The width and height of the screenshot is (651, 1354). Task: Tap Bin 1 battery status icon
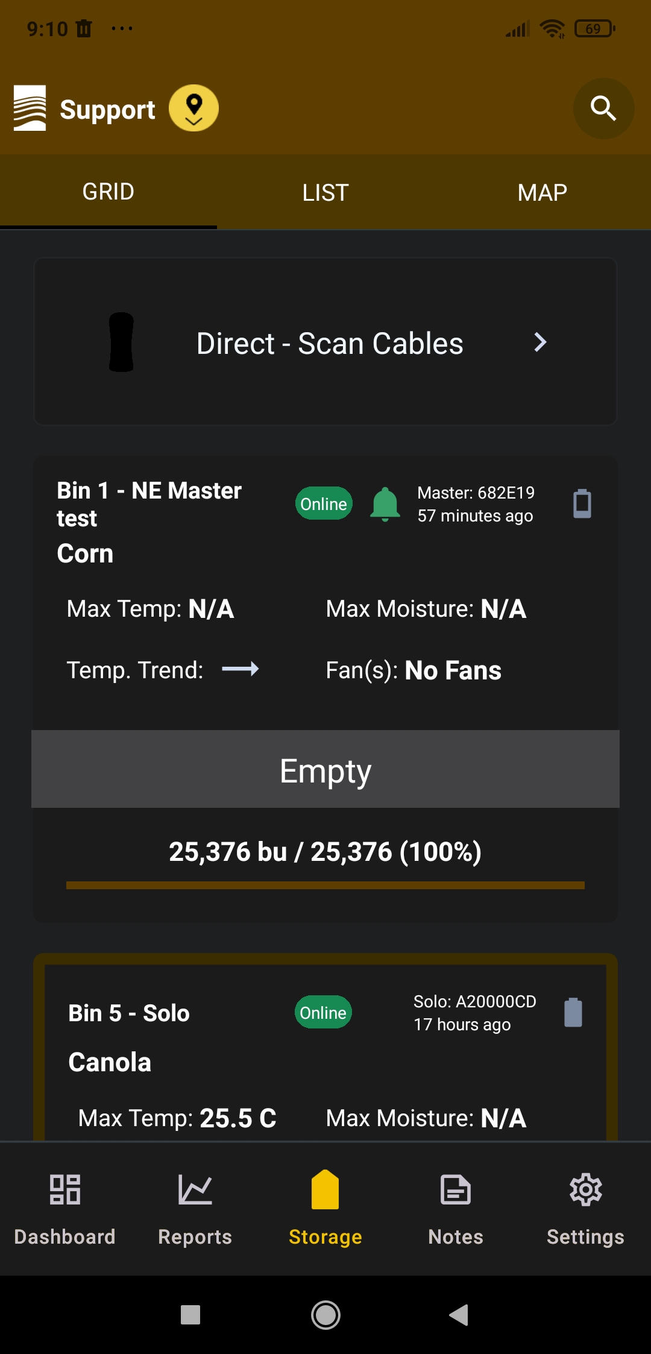point(582,504)
